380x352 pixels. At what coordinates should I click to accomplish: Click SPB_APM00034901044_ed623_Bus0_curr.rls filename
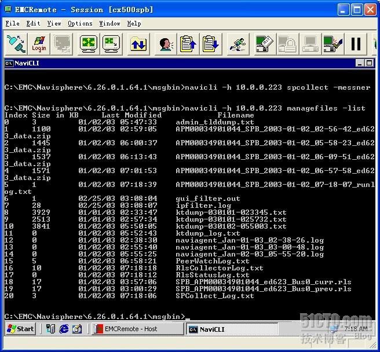coord(264,282)
